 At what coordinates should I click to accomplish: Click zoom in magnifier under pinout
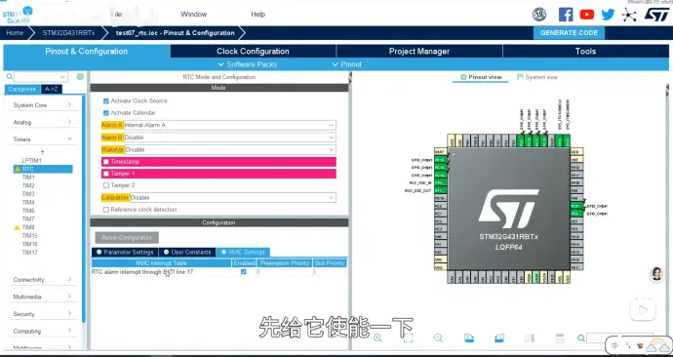pos(377,337)
